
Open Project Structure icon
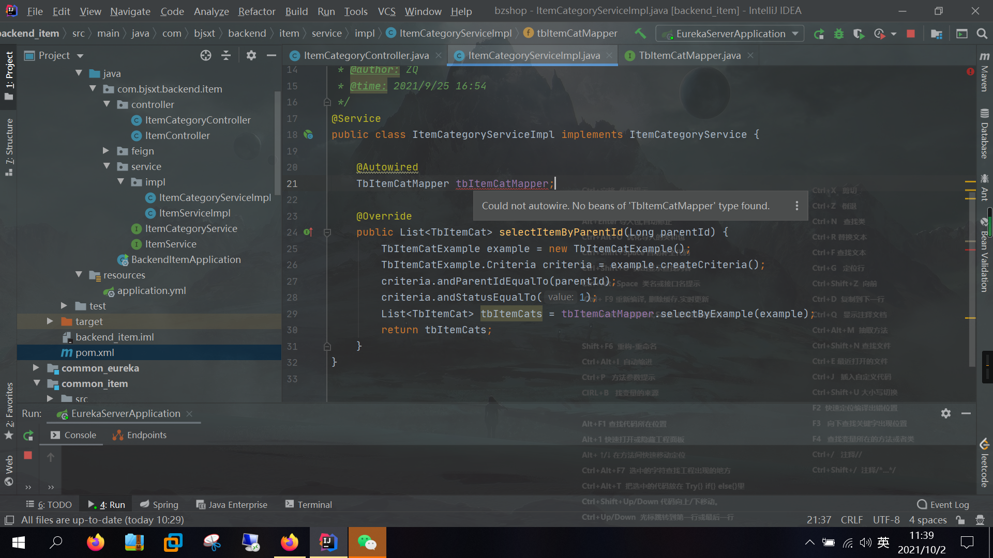point(936,34)
